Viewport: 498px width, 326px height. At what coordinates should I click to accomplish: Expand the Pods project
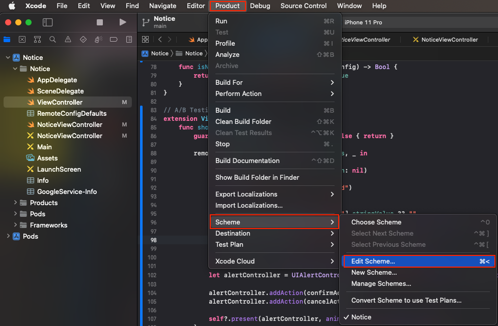coord(8,236)
